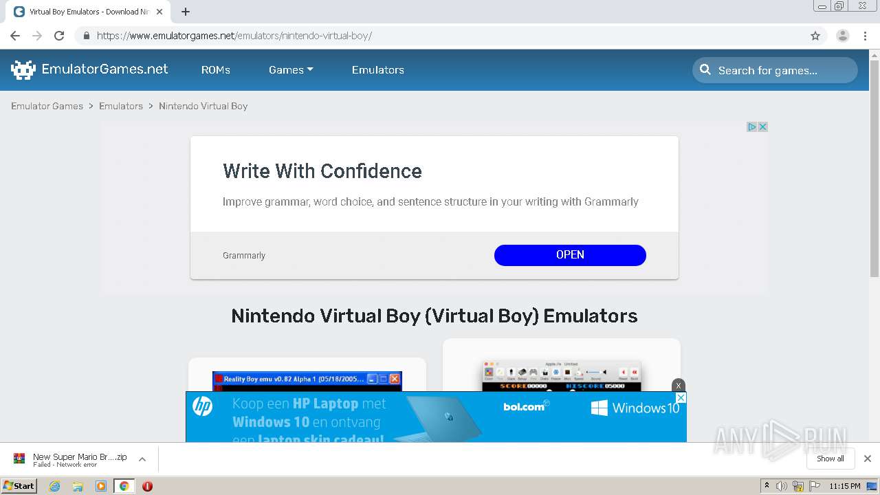Open the Chrome three-dot menu
This screenshot has height=495, width=880.
pyautogui.click(x=866, y=36)
